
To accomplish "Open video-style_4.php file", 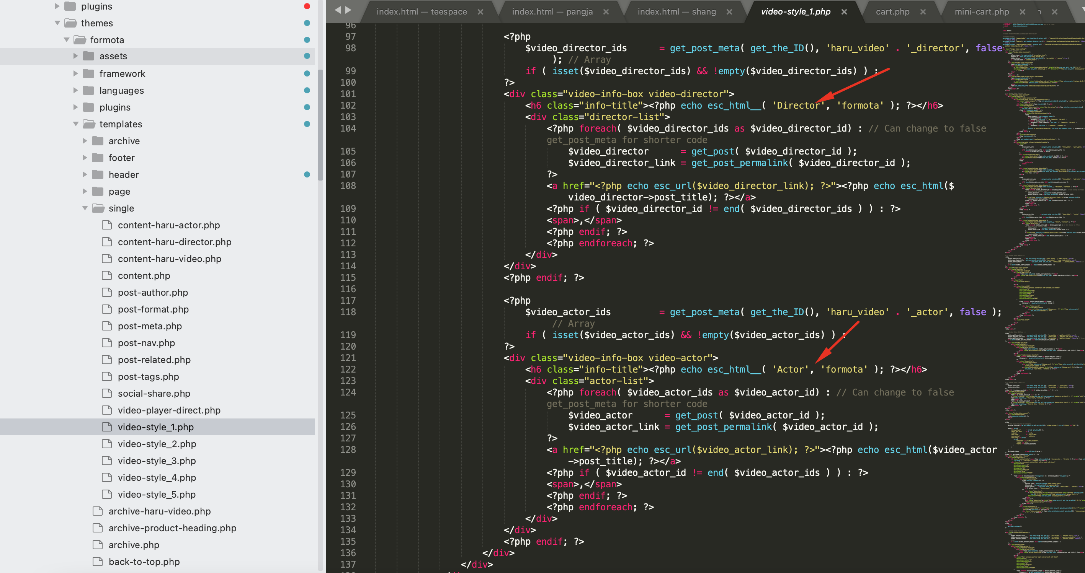I will [x=157, y=477].
